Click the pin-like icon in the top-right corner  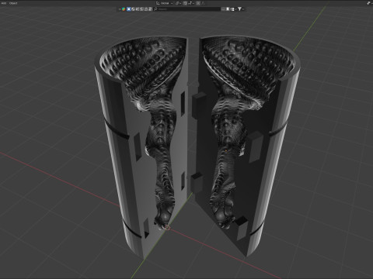pos(369,3)
